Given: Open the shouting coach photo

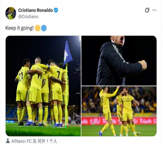Looking at the screenshot, I should pos(119,61).
